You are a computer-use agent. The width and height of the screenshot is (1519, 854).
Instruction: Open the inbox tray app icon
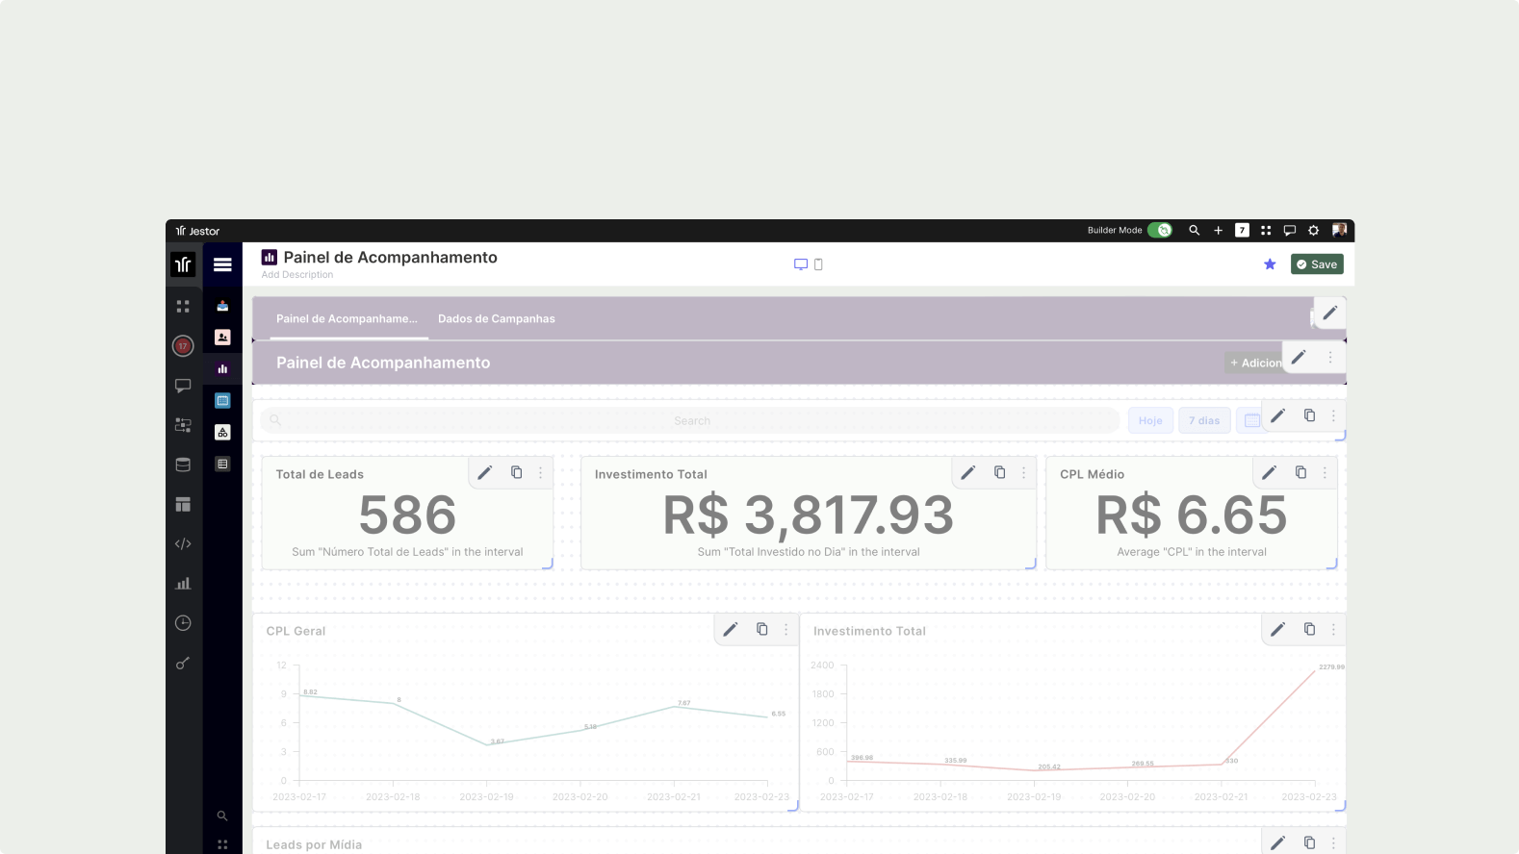222,306
